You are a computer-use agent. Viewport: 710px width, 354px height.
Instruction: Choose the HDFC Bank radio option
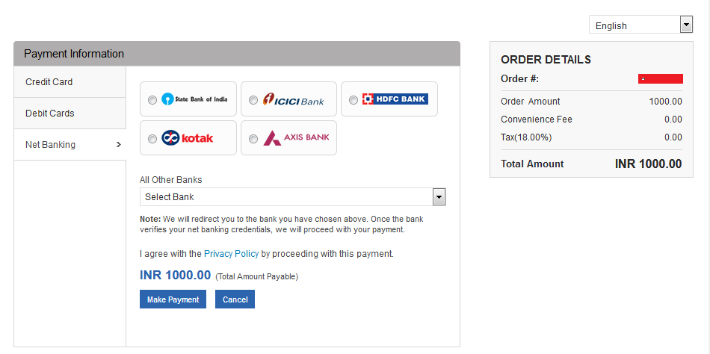tap(354, 99)
